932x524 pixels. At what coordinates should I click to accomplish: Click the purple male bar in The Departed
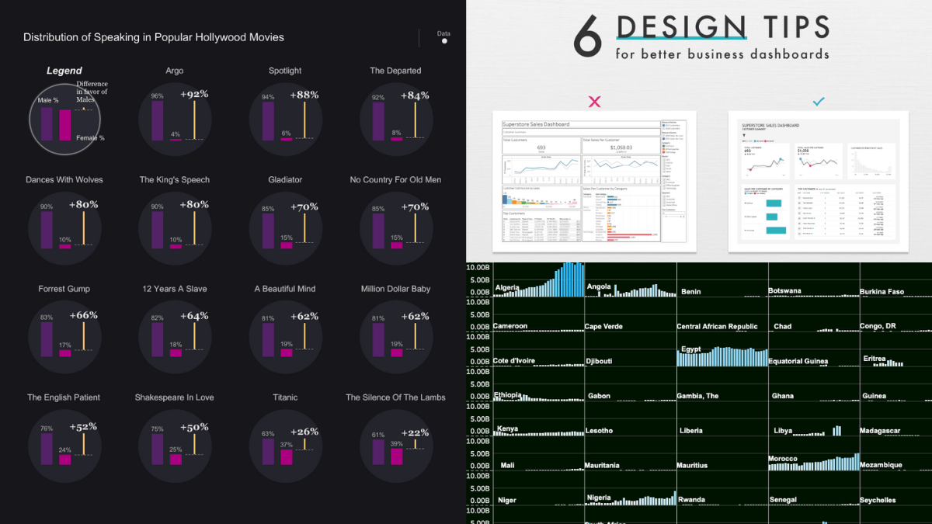[x=378, y=122]
